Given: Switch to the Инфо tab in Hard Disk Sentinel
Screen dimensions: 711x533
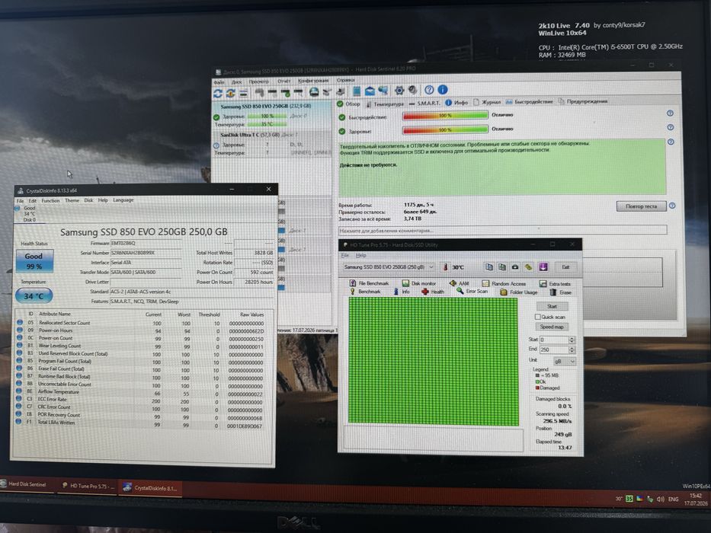Looking at the screenshot, I should coord(456,103).
